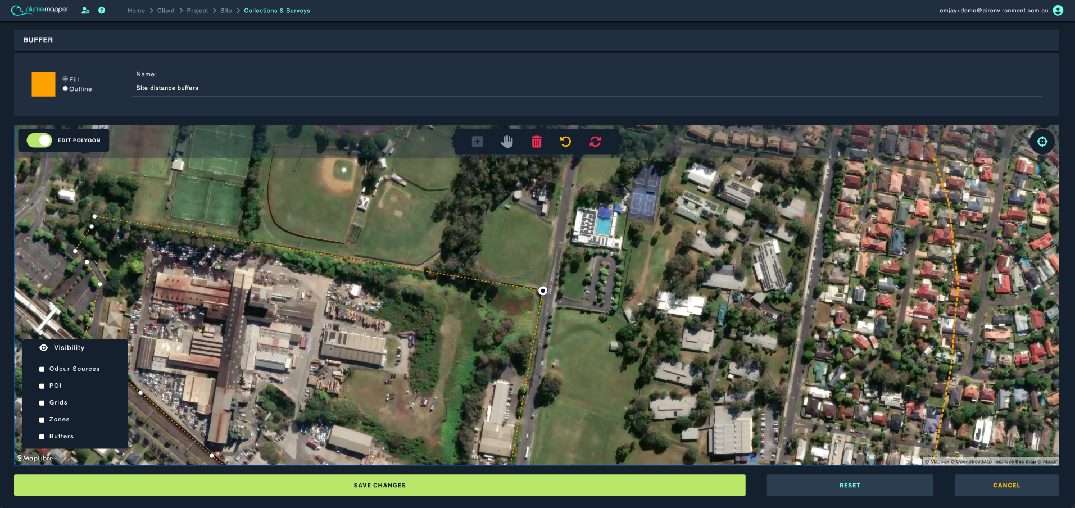1075x508 pixels.
Task: Click the MapLibre logo
Action: pos(35,458)
